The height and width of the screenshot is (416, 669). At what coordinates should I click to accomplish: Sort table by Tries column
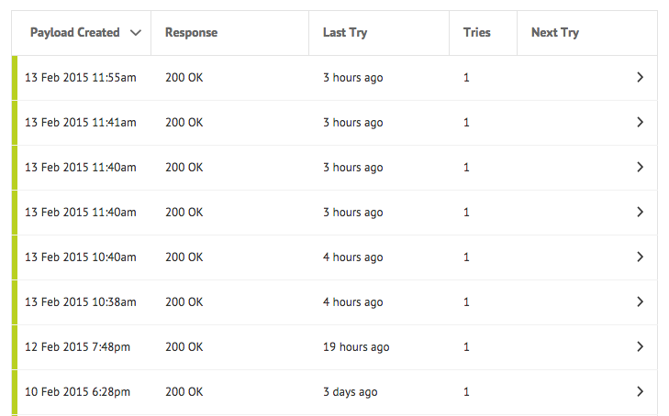(476, 32)
